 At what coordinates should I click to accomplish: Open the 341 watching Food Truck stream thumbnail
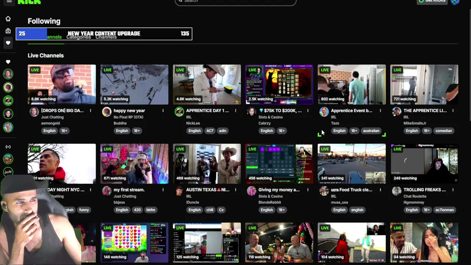352,164
